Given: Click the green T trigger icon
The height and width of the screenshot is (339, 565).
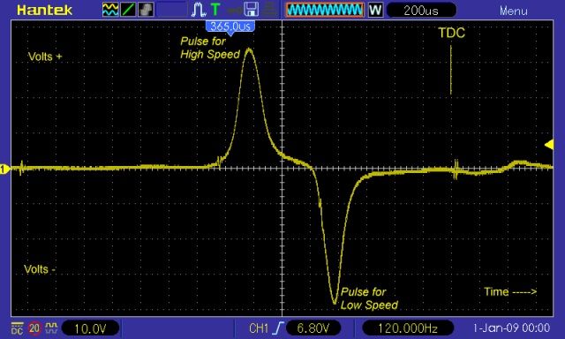Looking at the screenshot, I should 215,10.
